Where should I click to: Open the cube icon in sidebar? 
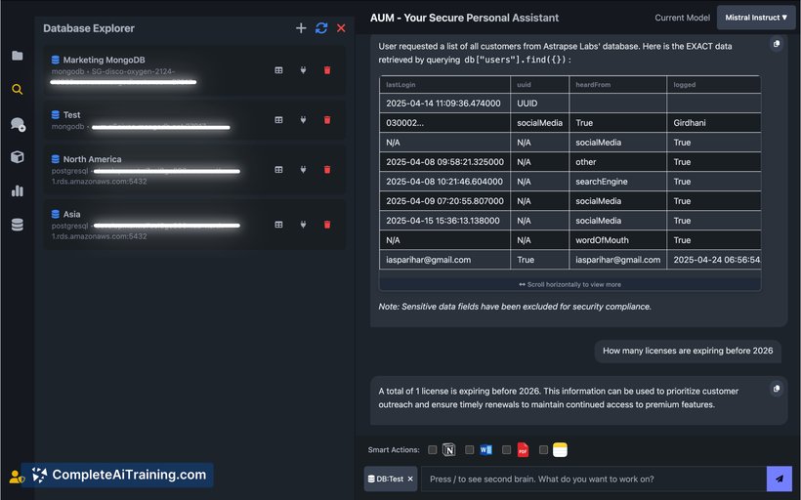click(x=18, y=157)
